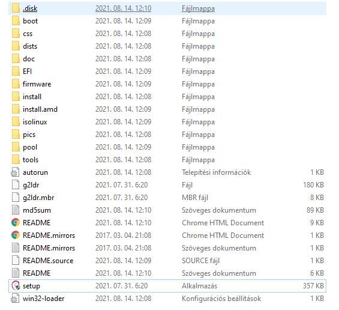The width and height of the screenshot is (339, 310).
Task: Select the .disk folder name
Action: tap(30, 8)
